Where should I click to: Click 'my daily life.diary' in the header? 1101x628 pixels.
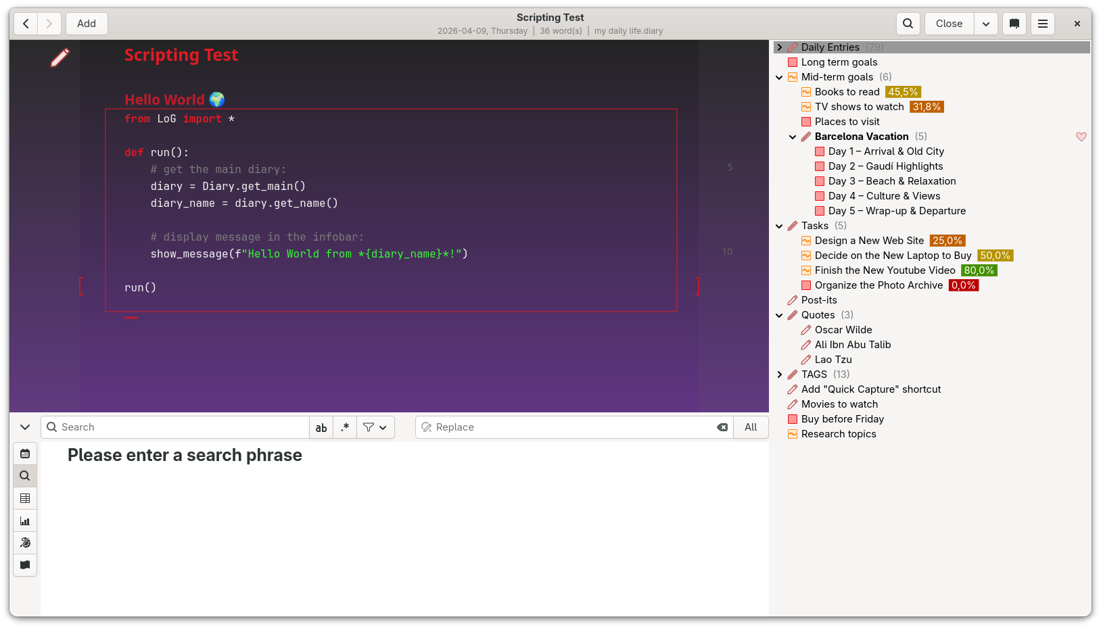628,31
